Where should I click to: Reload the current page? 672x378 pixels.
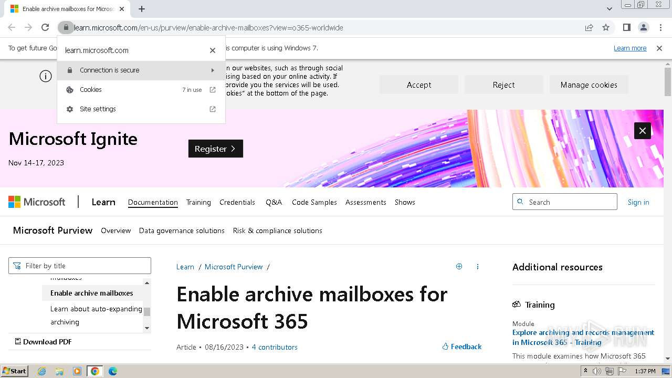(x=45, y=27)
